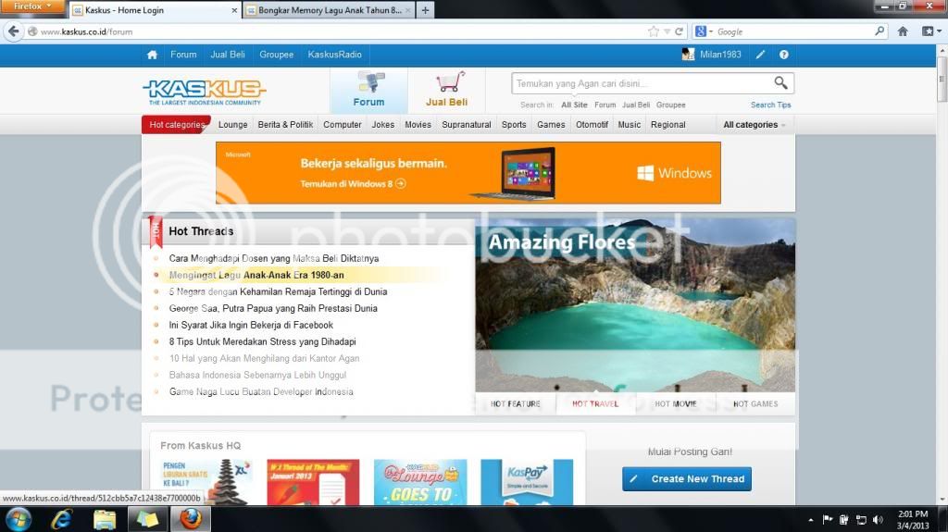Open the Firefox menu dropdown button
Screen dimensions: 948x532
pyautogui.click(x=32, y=6)
